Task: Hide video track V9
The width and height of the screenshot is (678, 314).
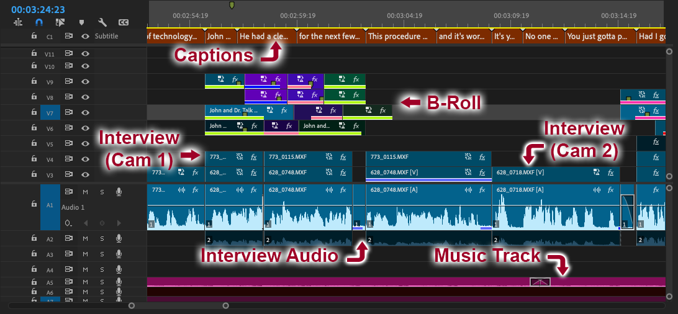Action: [86, 81]
